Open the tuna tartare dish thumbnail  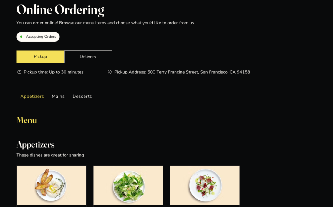(x=205, y=185)
